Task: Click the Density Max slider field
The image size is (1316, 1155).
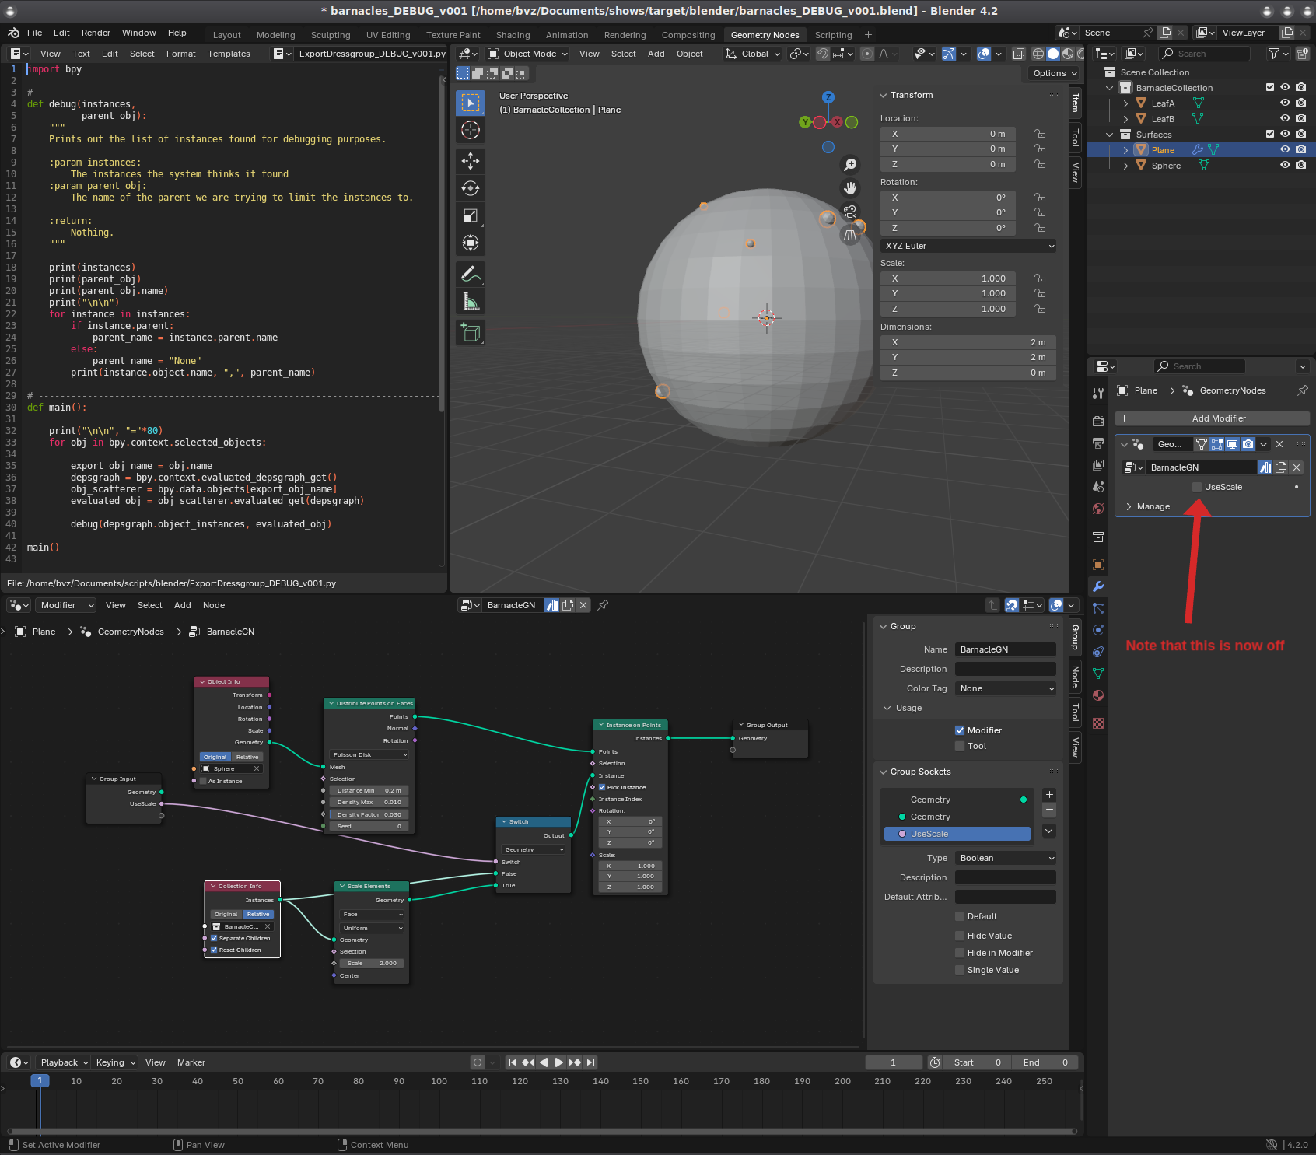Action: coord(369,803)
